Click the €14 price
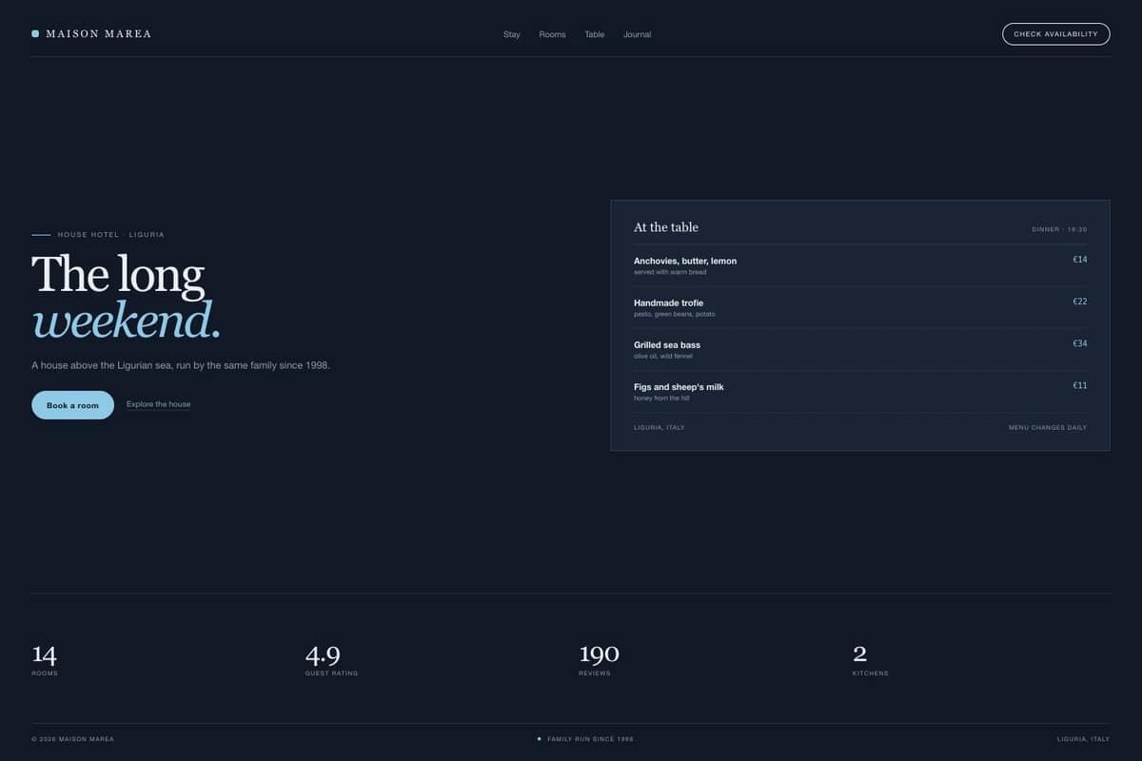This screenshot has height=761, width=1142. coord(1079,260)
